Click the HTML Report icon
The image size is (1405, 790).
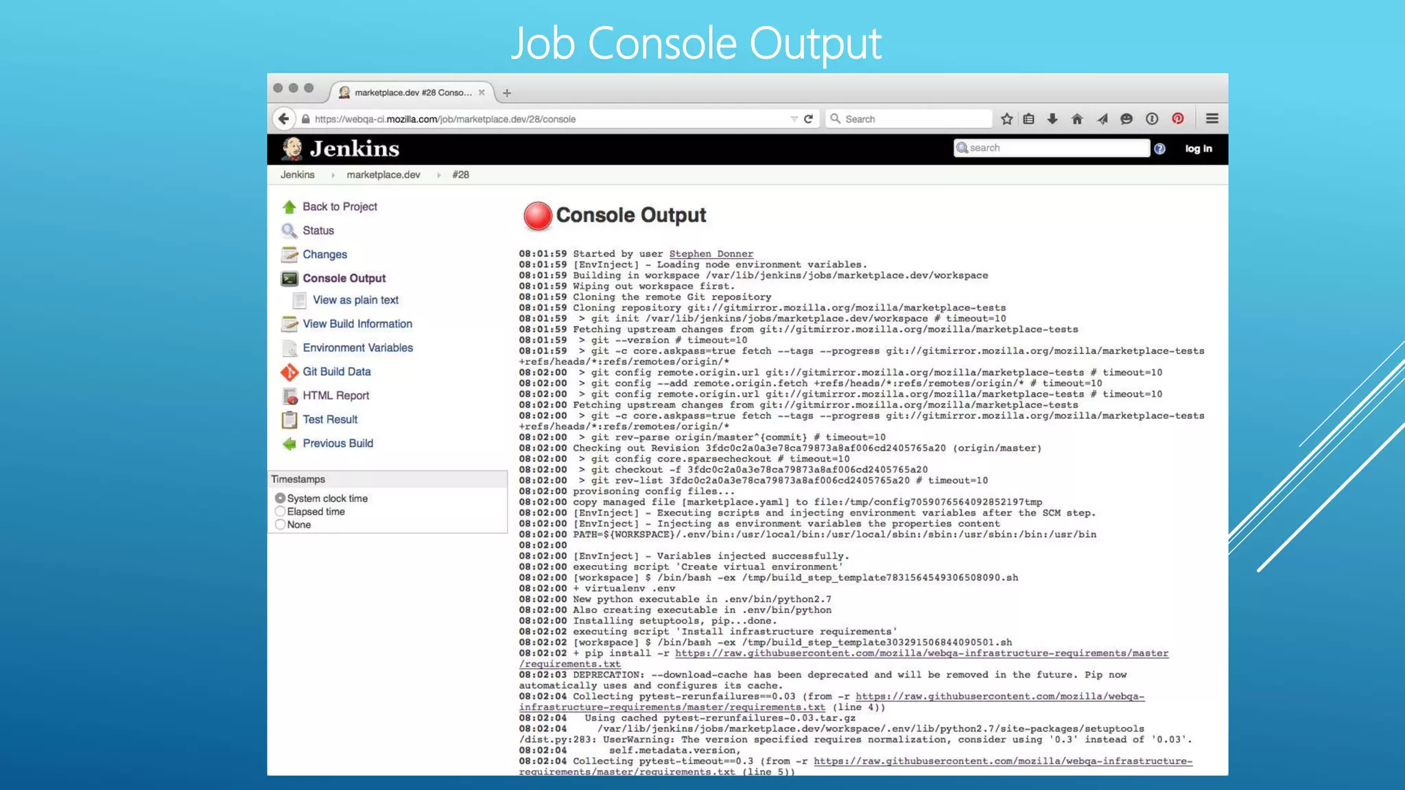coord(290,396)
